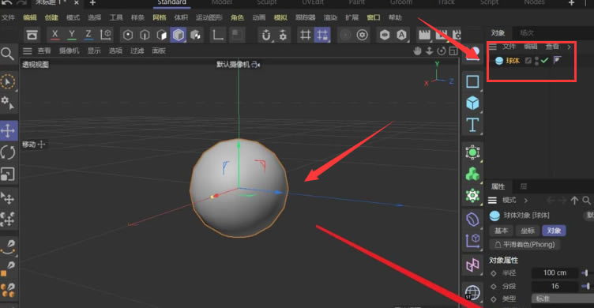Select the spline pen tool icon

click(9, 247)
